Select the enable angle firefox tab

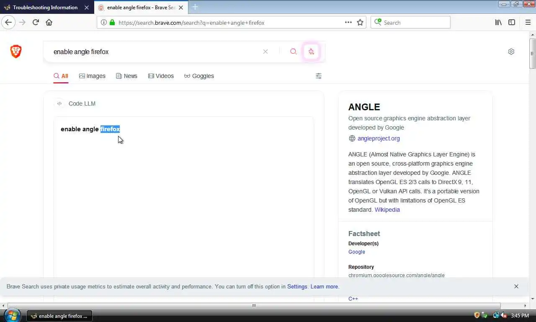pos(141,8)
